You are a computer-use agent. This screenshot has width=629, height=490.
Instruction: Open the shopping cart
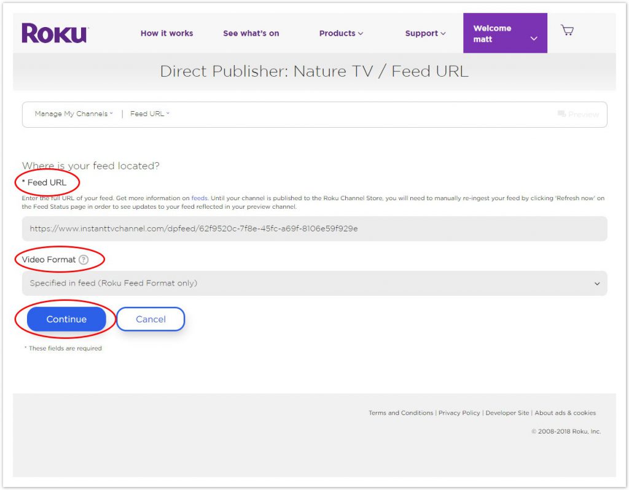click(567, 31)
